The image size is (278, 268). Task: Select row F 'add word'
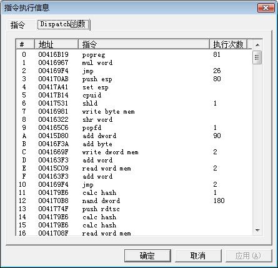pos(134,176)
